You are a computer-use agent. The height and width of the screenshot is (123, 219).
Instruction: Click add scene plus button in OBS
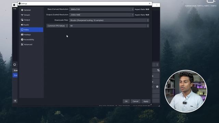tap(15, 101)
